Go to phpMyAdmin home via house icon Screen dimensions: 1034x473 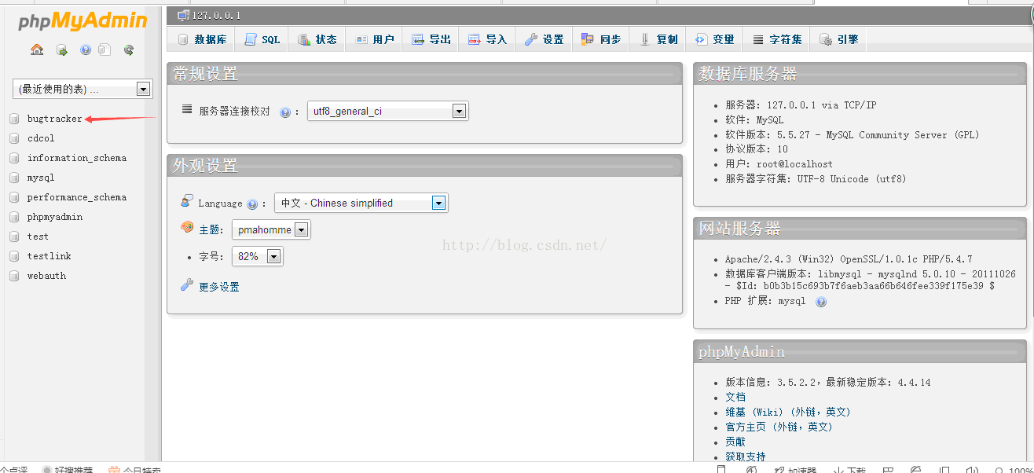click(x=37, y=49)
